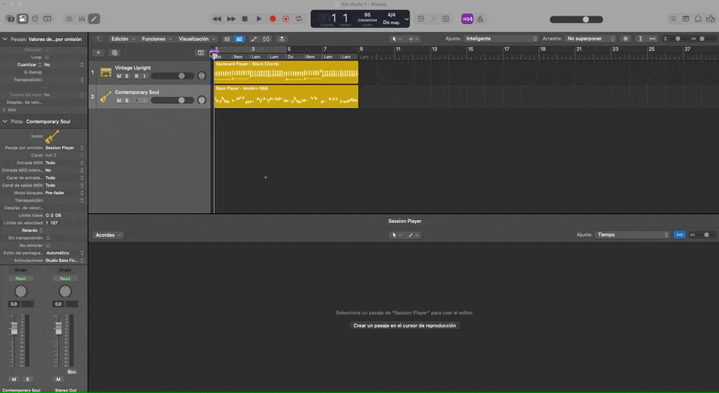
Task: Click the Stop transport button
Action: (245, 19)
